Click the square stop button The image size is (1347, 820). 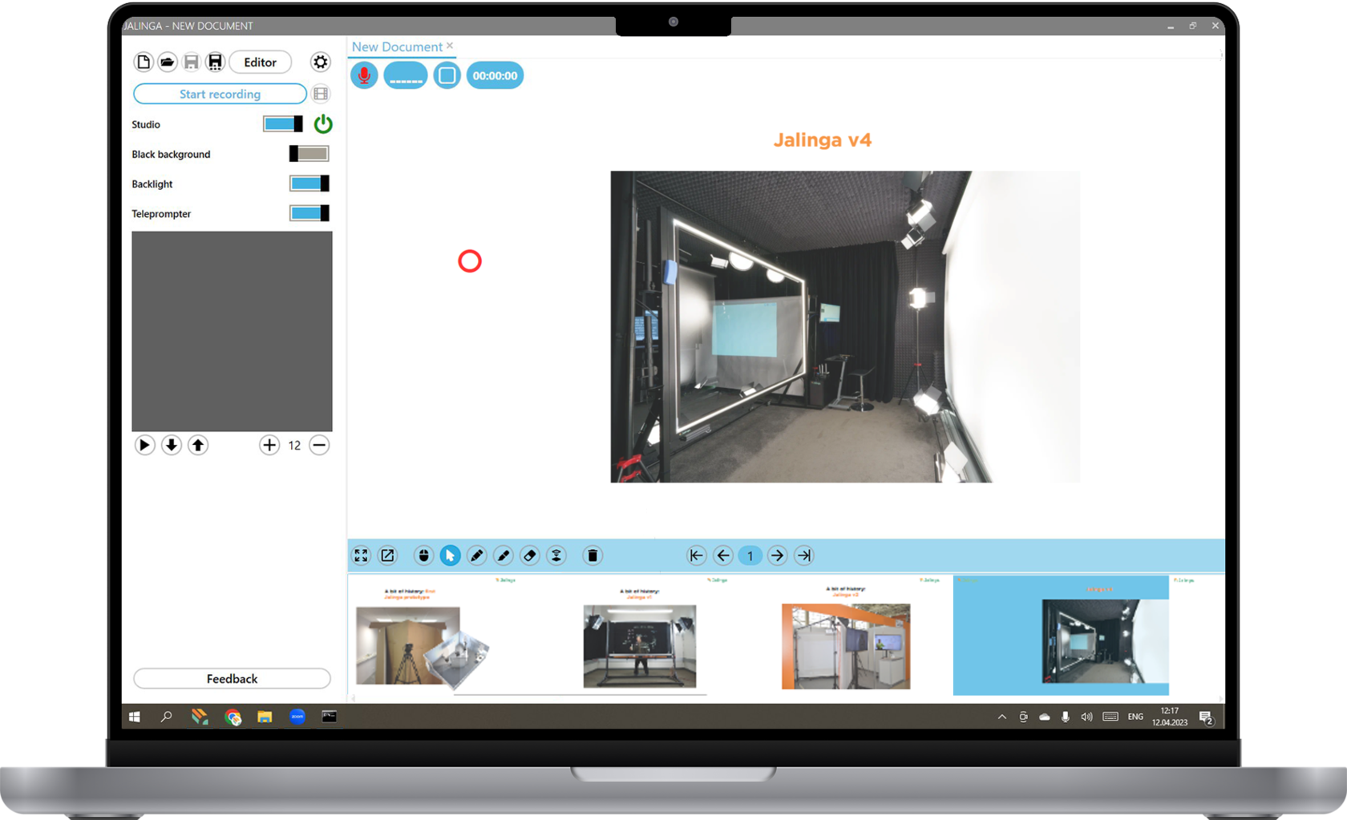(x=447, y=75)
